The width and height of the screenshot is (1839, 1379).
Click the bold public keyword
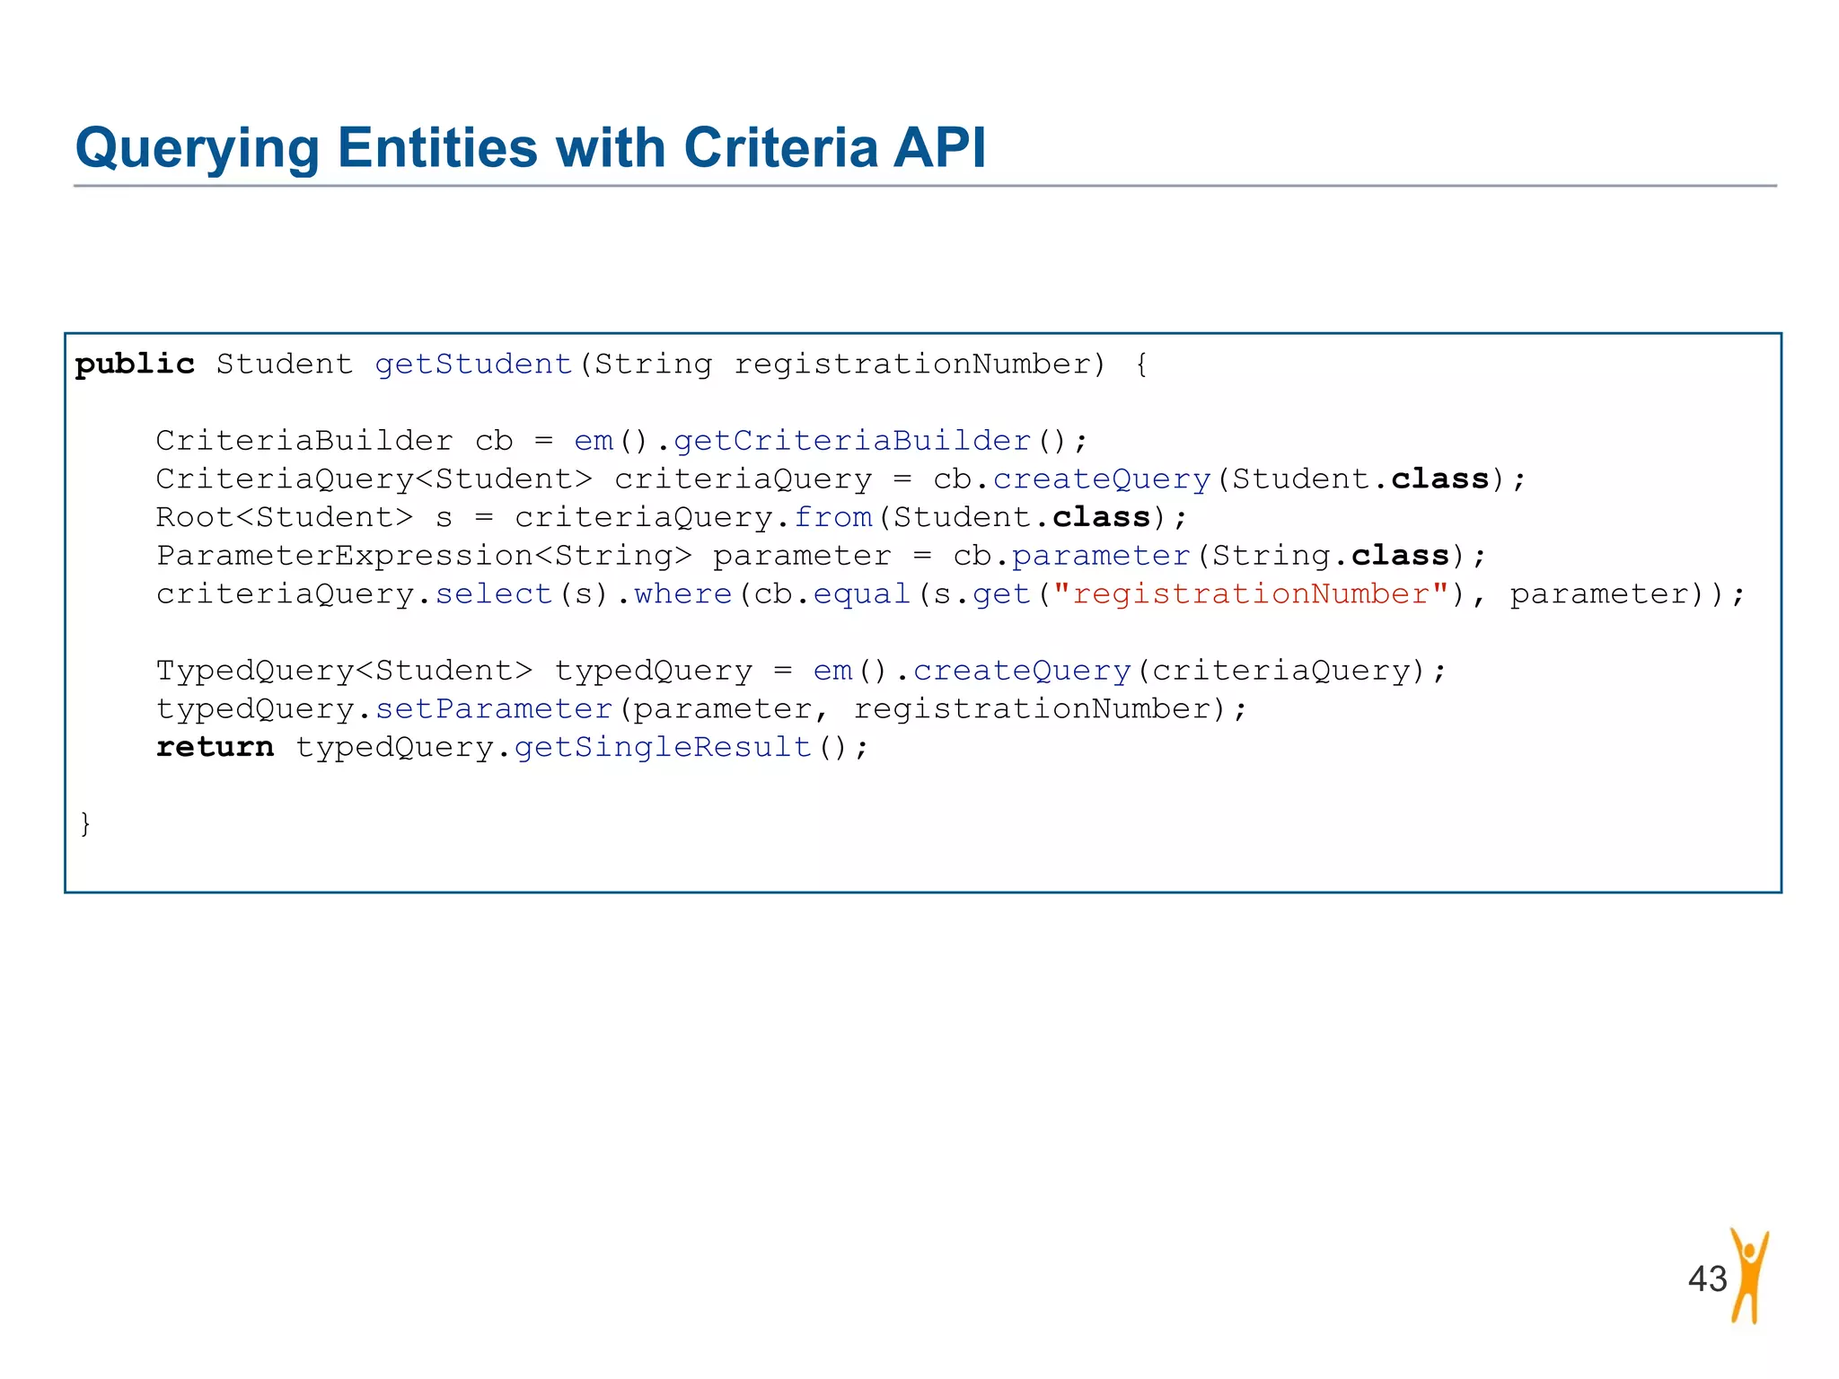(x=135, y=365)
